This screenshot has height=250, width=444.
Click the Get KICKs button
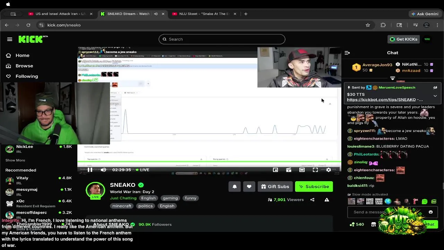(x=404, y=39)
